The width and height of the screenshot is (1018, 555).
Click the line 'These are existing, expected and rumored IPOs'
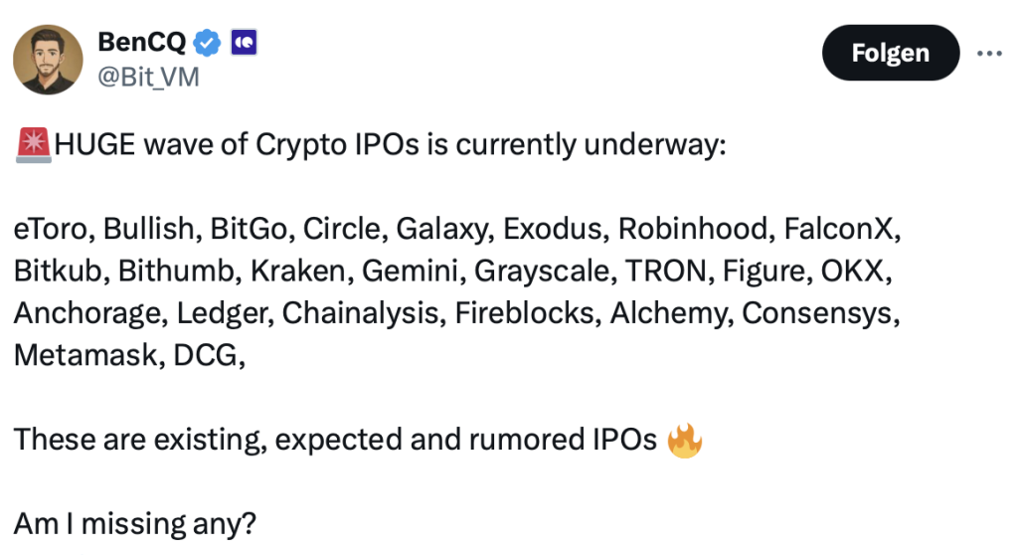[x=335, y=440]
